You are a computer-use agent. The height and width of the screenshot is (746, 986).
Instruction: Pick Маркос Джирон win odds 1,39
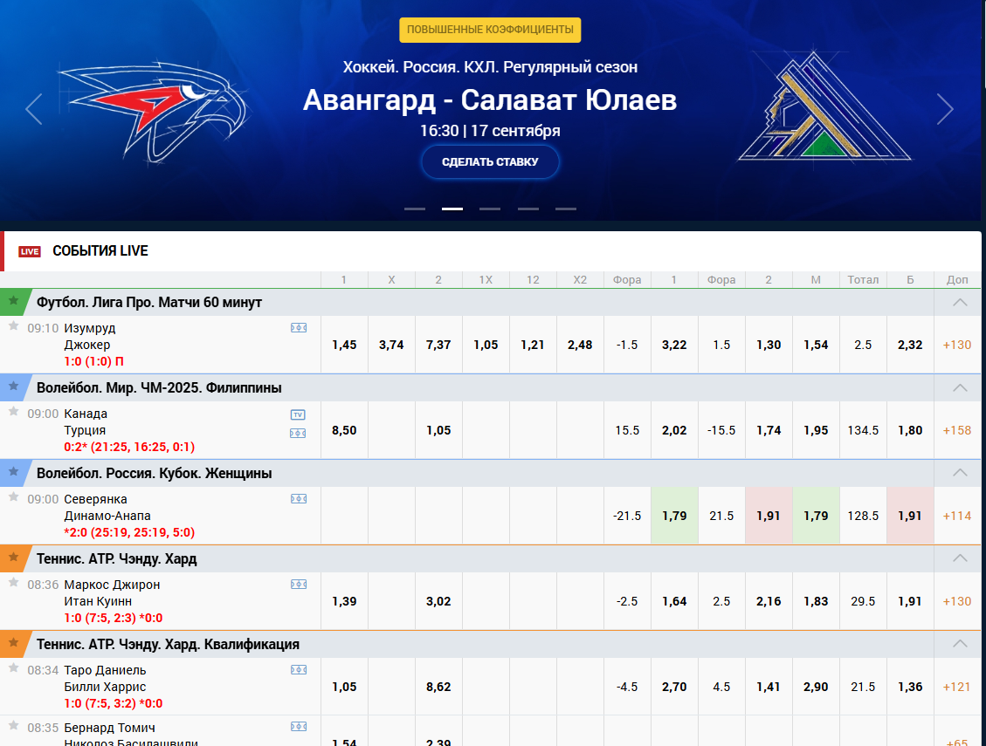pyautogui.click(x=344, y=601)
